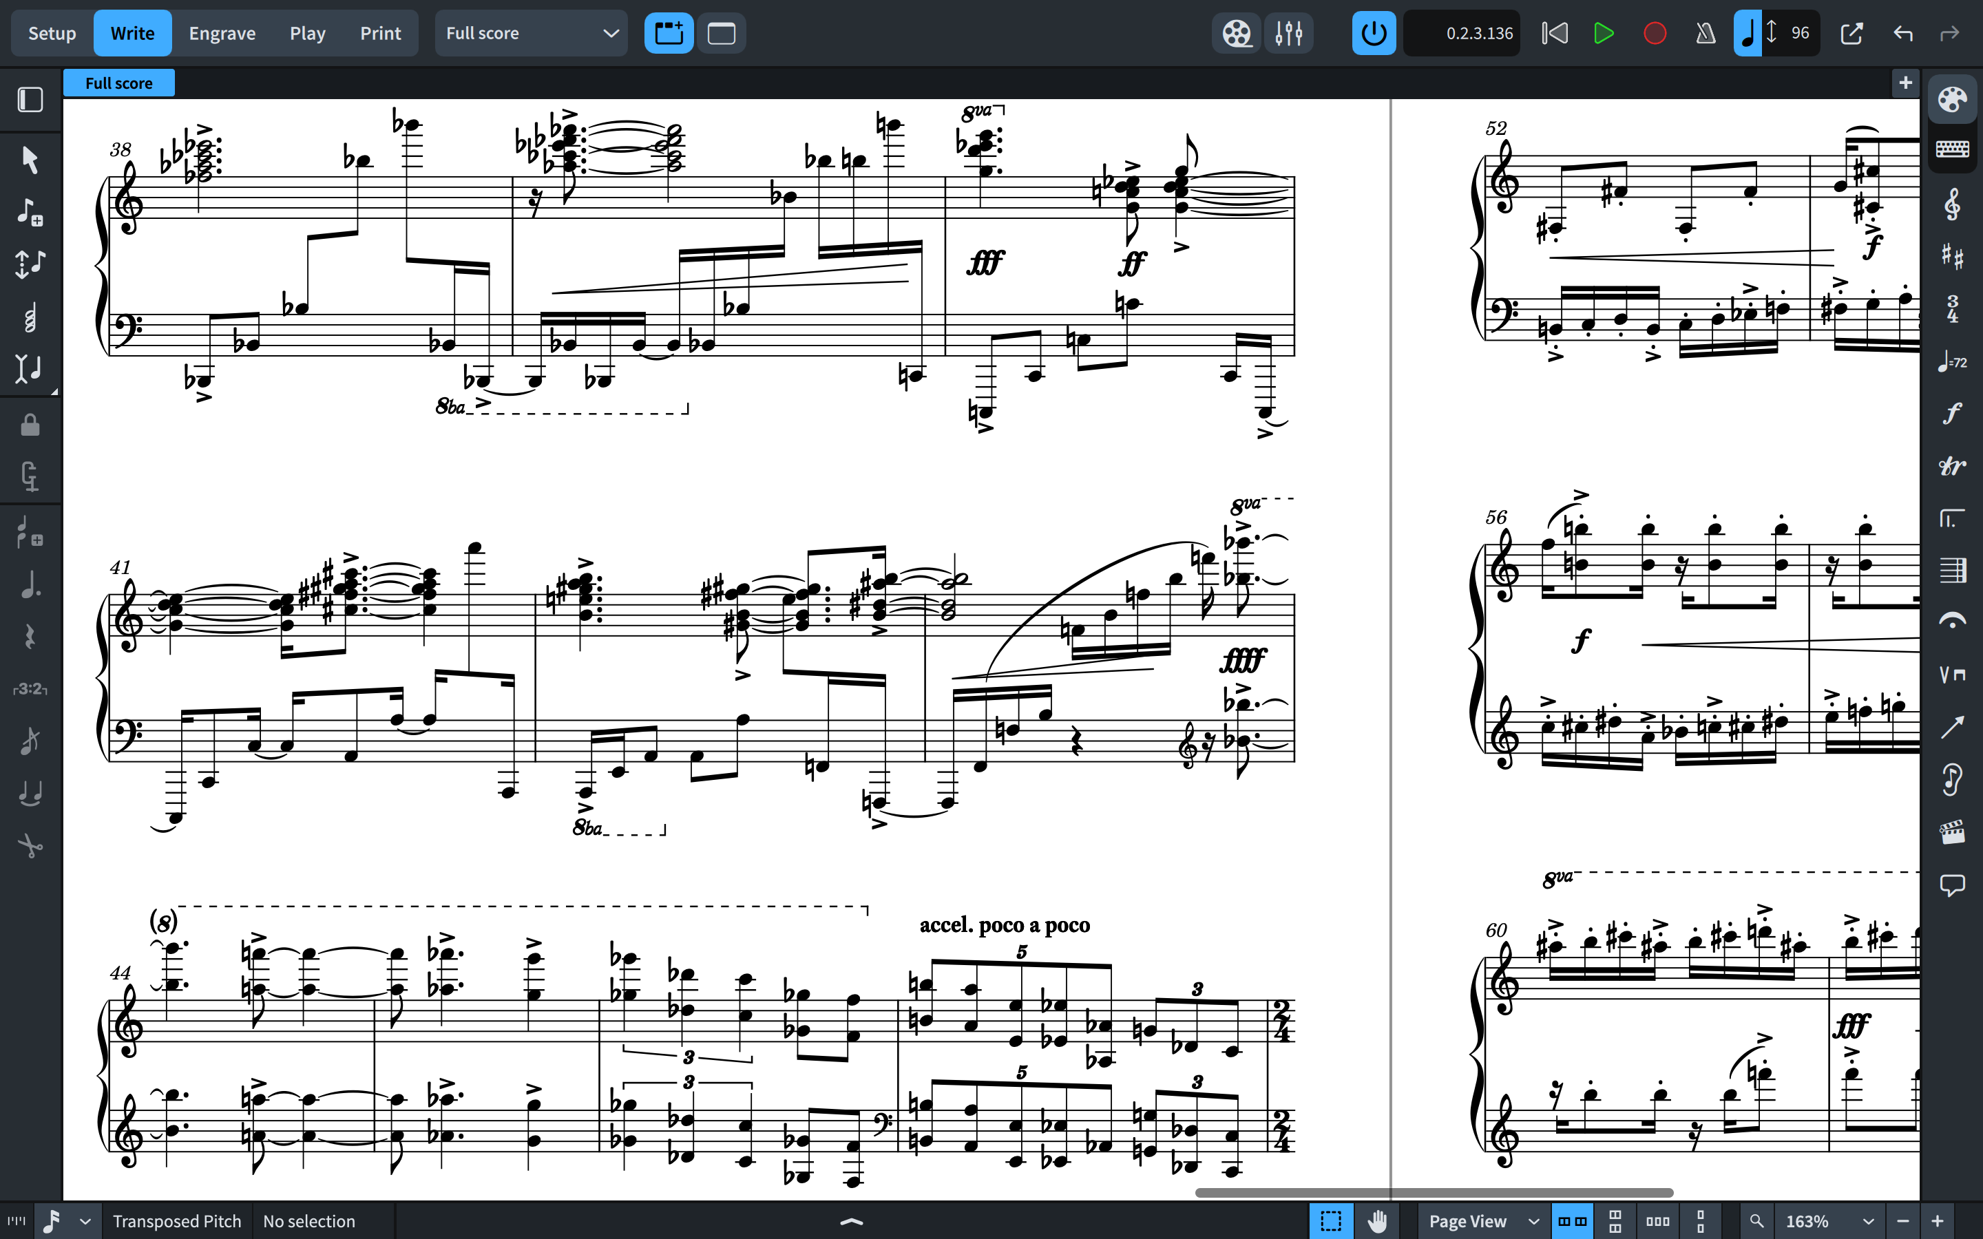Click the red record button
The width and height of the screenshot is (1983, 1239).
point(1655,34)
